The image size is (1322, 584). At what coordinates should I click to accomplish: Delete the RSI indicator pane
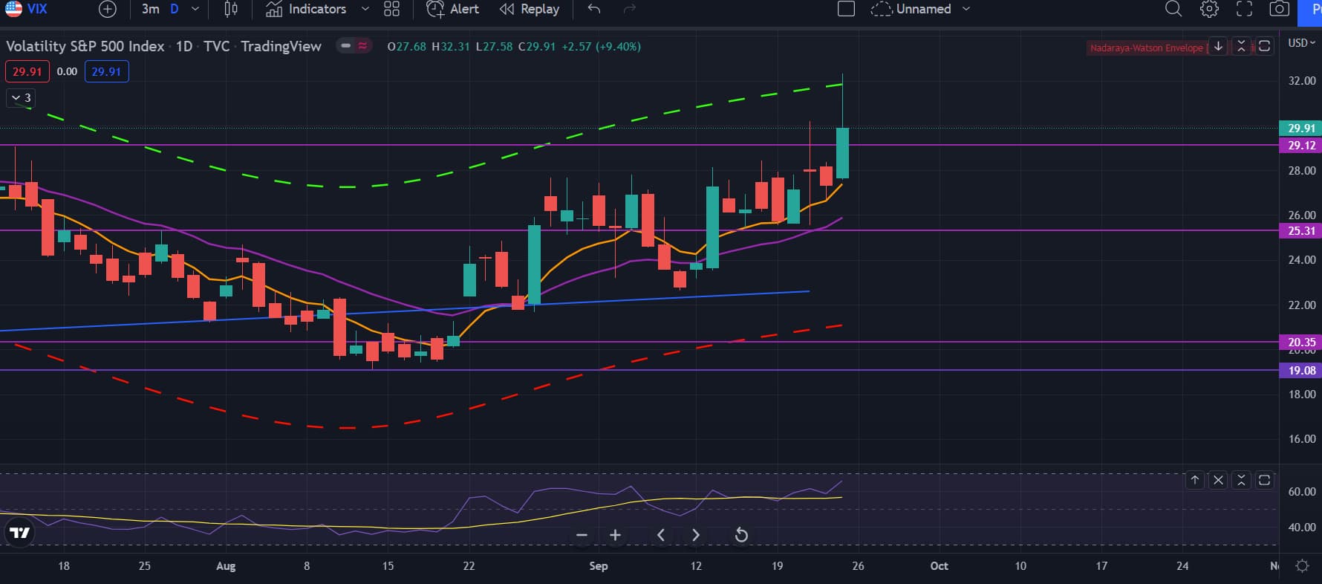click(x=1218, y=480)
